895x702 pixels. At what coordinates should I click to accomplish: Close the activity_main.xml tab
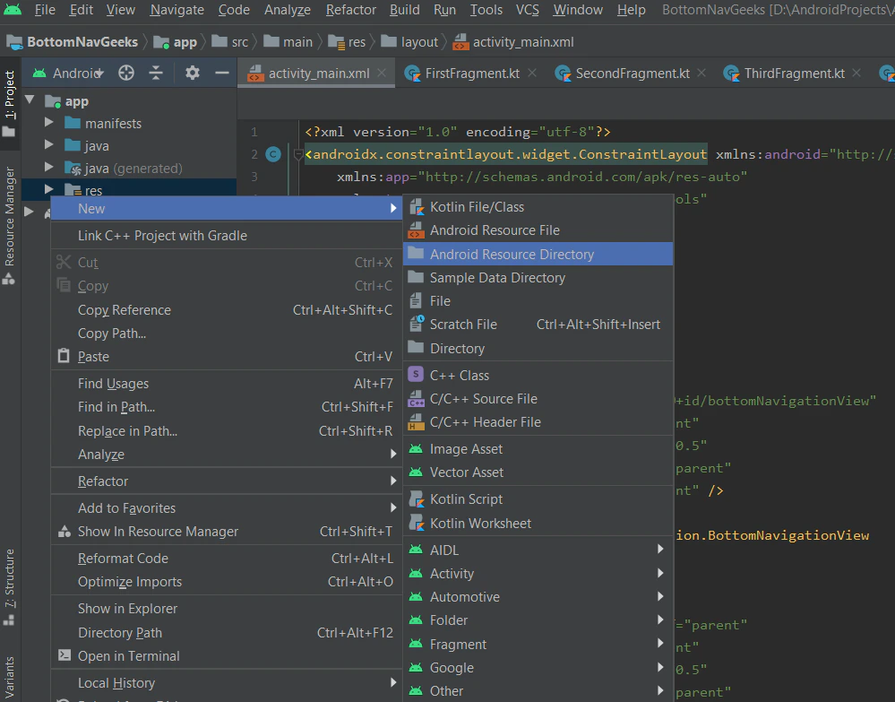[x=383, y=74]
